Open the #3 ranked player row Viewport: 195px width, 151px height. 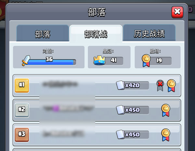97,135
